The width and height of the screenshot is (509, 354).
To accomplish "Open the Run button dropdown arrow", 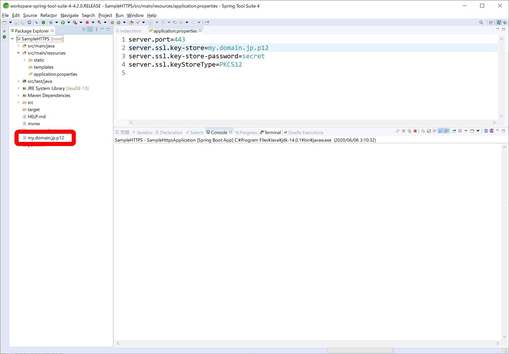I will (69, 23).
